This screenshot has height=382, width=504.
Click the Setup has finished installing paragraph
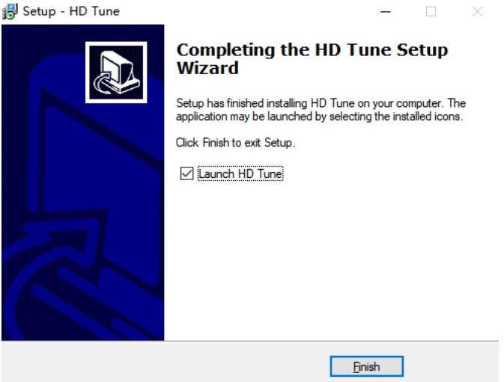[x=321, y=110]
